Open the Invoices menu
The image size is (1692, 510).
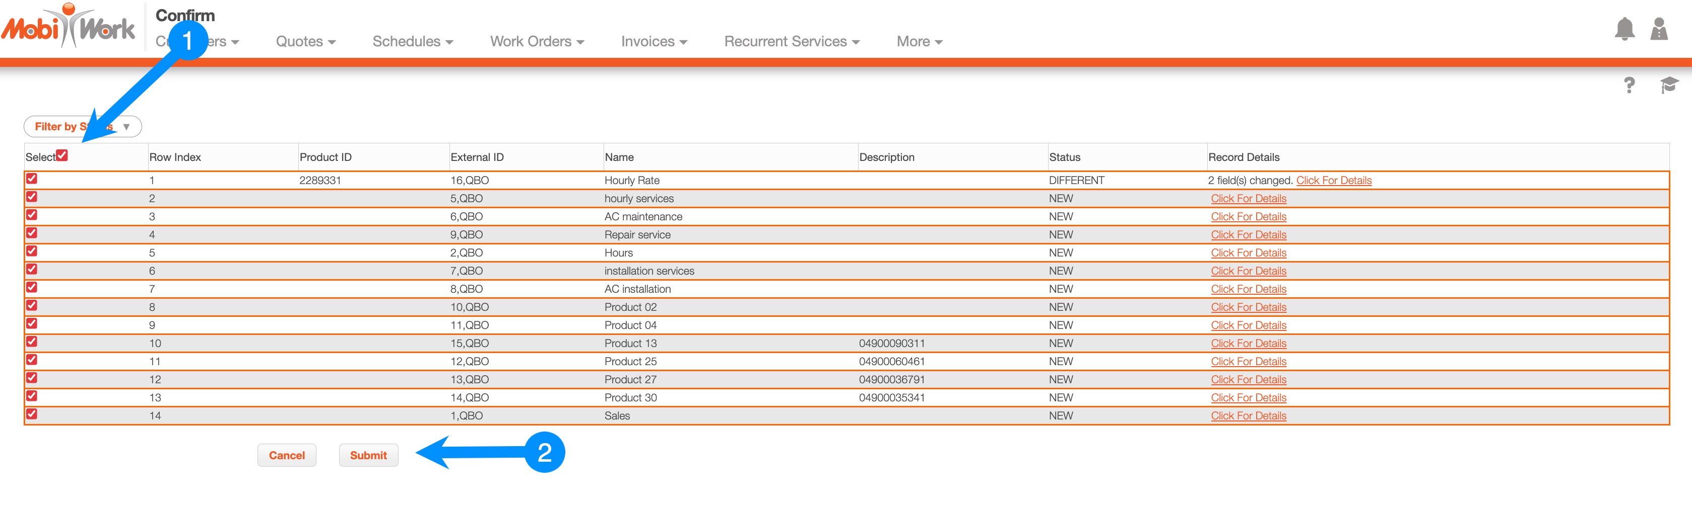point(654,41)
